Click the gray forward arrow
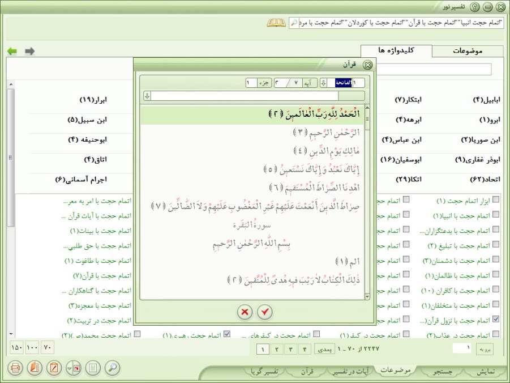The width and height of the screenshot is (510, 383). click(x=29, y=51)
